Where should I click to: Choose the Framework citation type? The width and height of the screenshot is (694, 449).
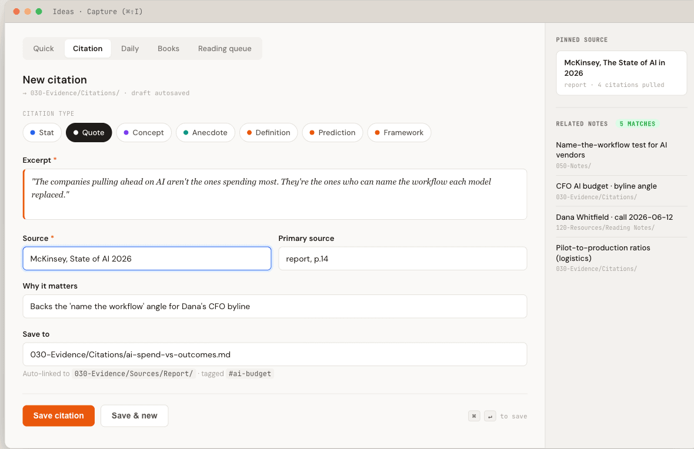click(399, 133)
